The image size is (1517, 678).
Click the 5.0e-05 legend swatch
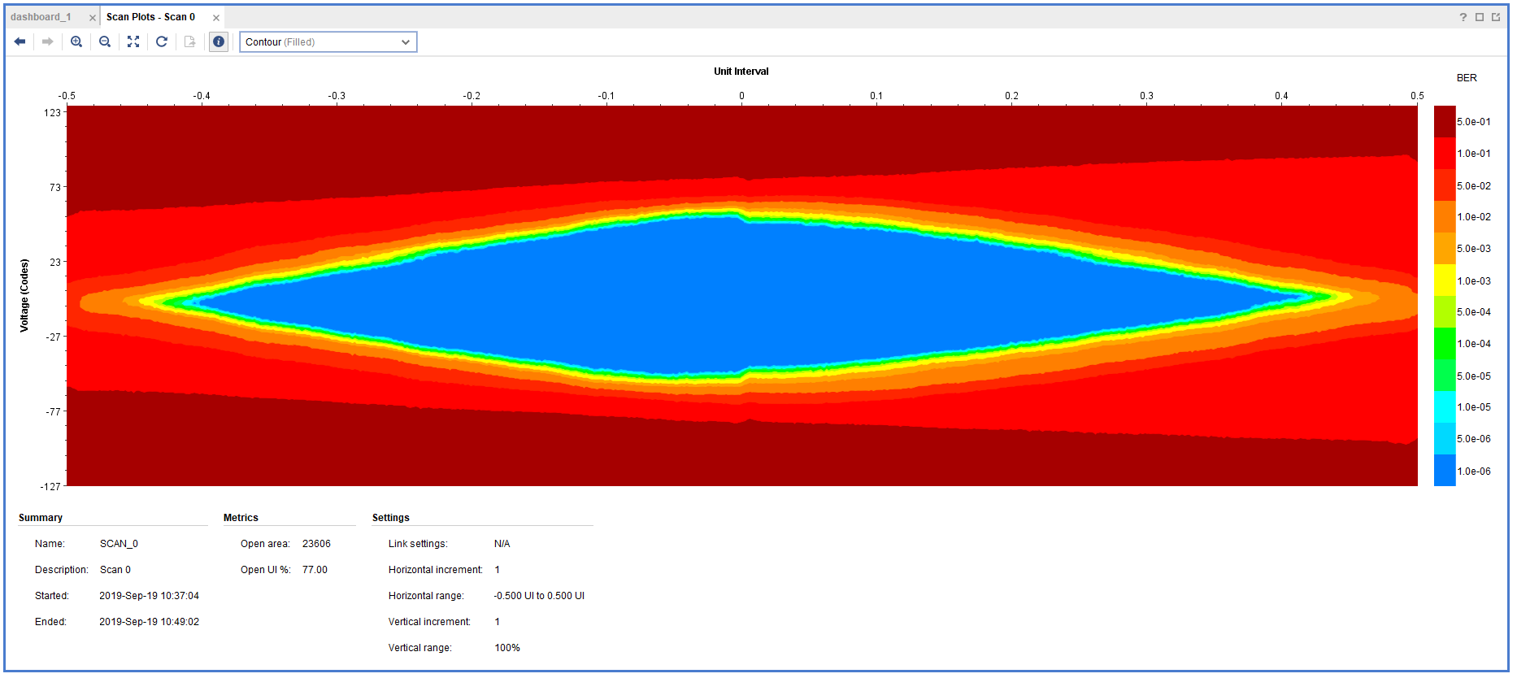click(x=1445, y=376)
